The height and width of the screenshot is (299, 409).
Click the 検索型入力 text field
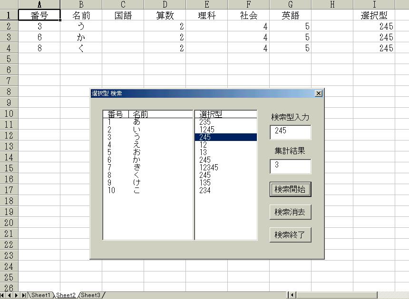click(x=290, y=132)
